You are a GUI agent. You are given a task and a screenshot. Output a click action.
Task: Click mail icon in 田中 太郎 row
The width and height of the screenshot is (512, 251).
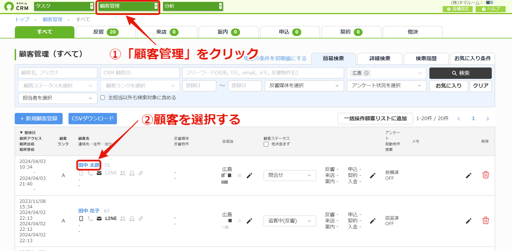point(99,173)
